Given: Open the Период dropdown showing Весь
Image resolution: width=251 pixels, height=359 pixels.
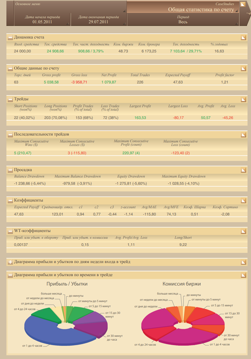Looking at the screenshot, I should (183, 20).
